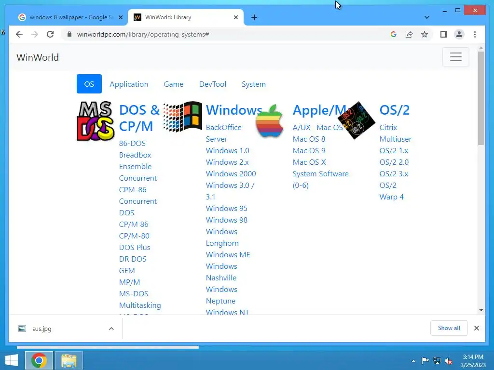Go back using the browser back arrow
This screenshot has height=370, width=494.
tap(19, 34)
